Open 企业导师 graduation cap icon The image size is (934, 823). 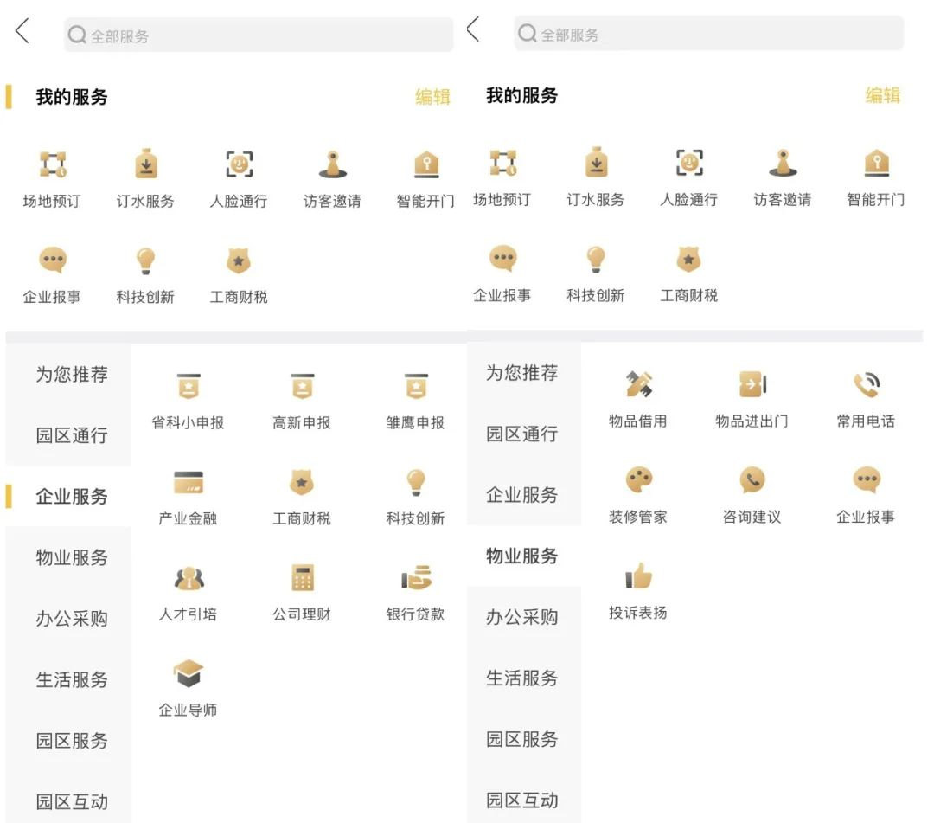[x=188, y=674]
